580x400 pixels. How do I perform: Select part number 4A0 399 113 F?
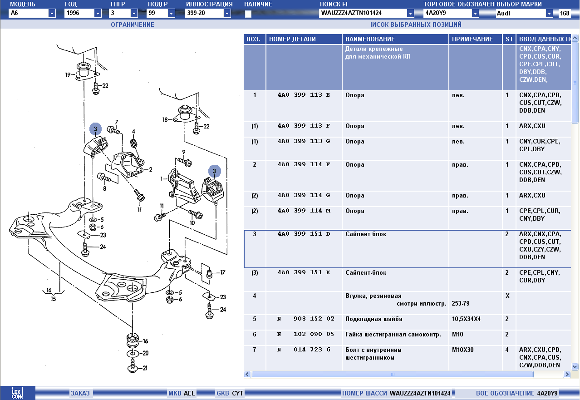tap(304, 126)
